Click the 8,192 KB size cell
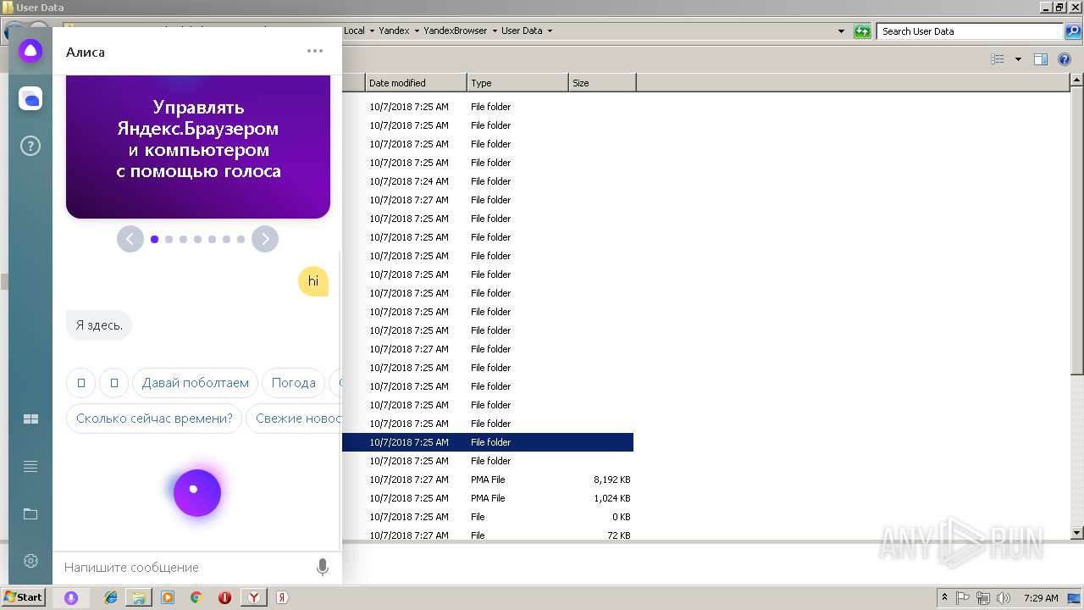Viewport: 1084px width, 610px height. click(x=612, y=480)
